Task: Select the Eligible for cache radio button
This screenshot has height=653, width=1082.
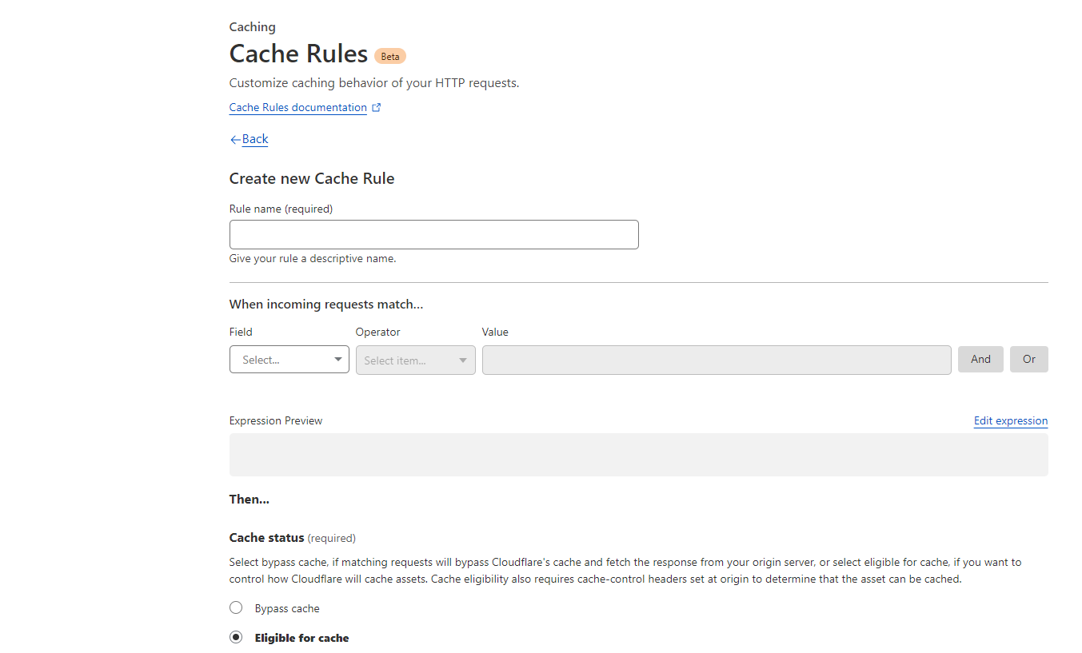Action: coord(236,636)
